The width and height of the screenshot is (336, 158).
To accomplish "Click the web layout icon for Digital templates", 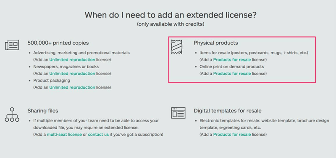I will click(x=178, y=113).
